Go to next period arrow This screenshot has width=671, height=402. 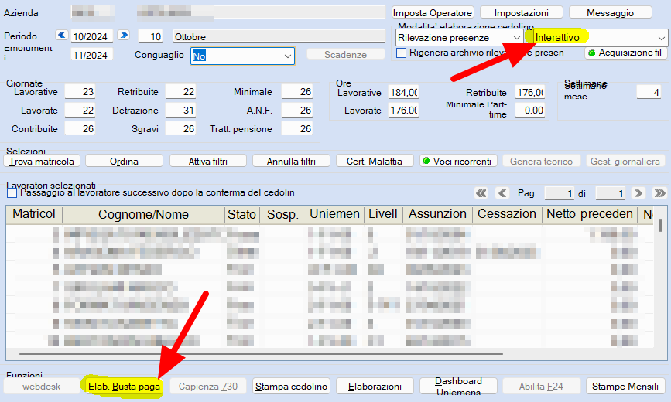[x=124, y=36]
